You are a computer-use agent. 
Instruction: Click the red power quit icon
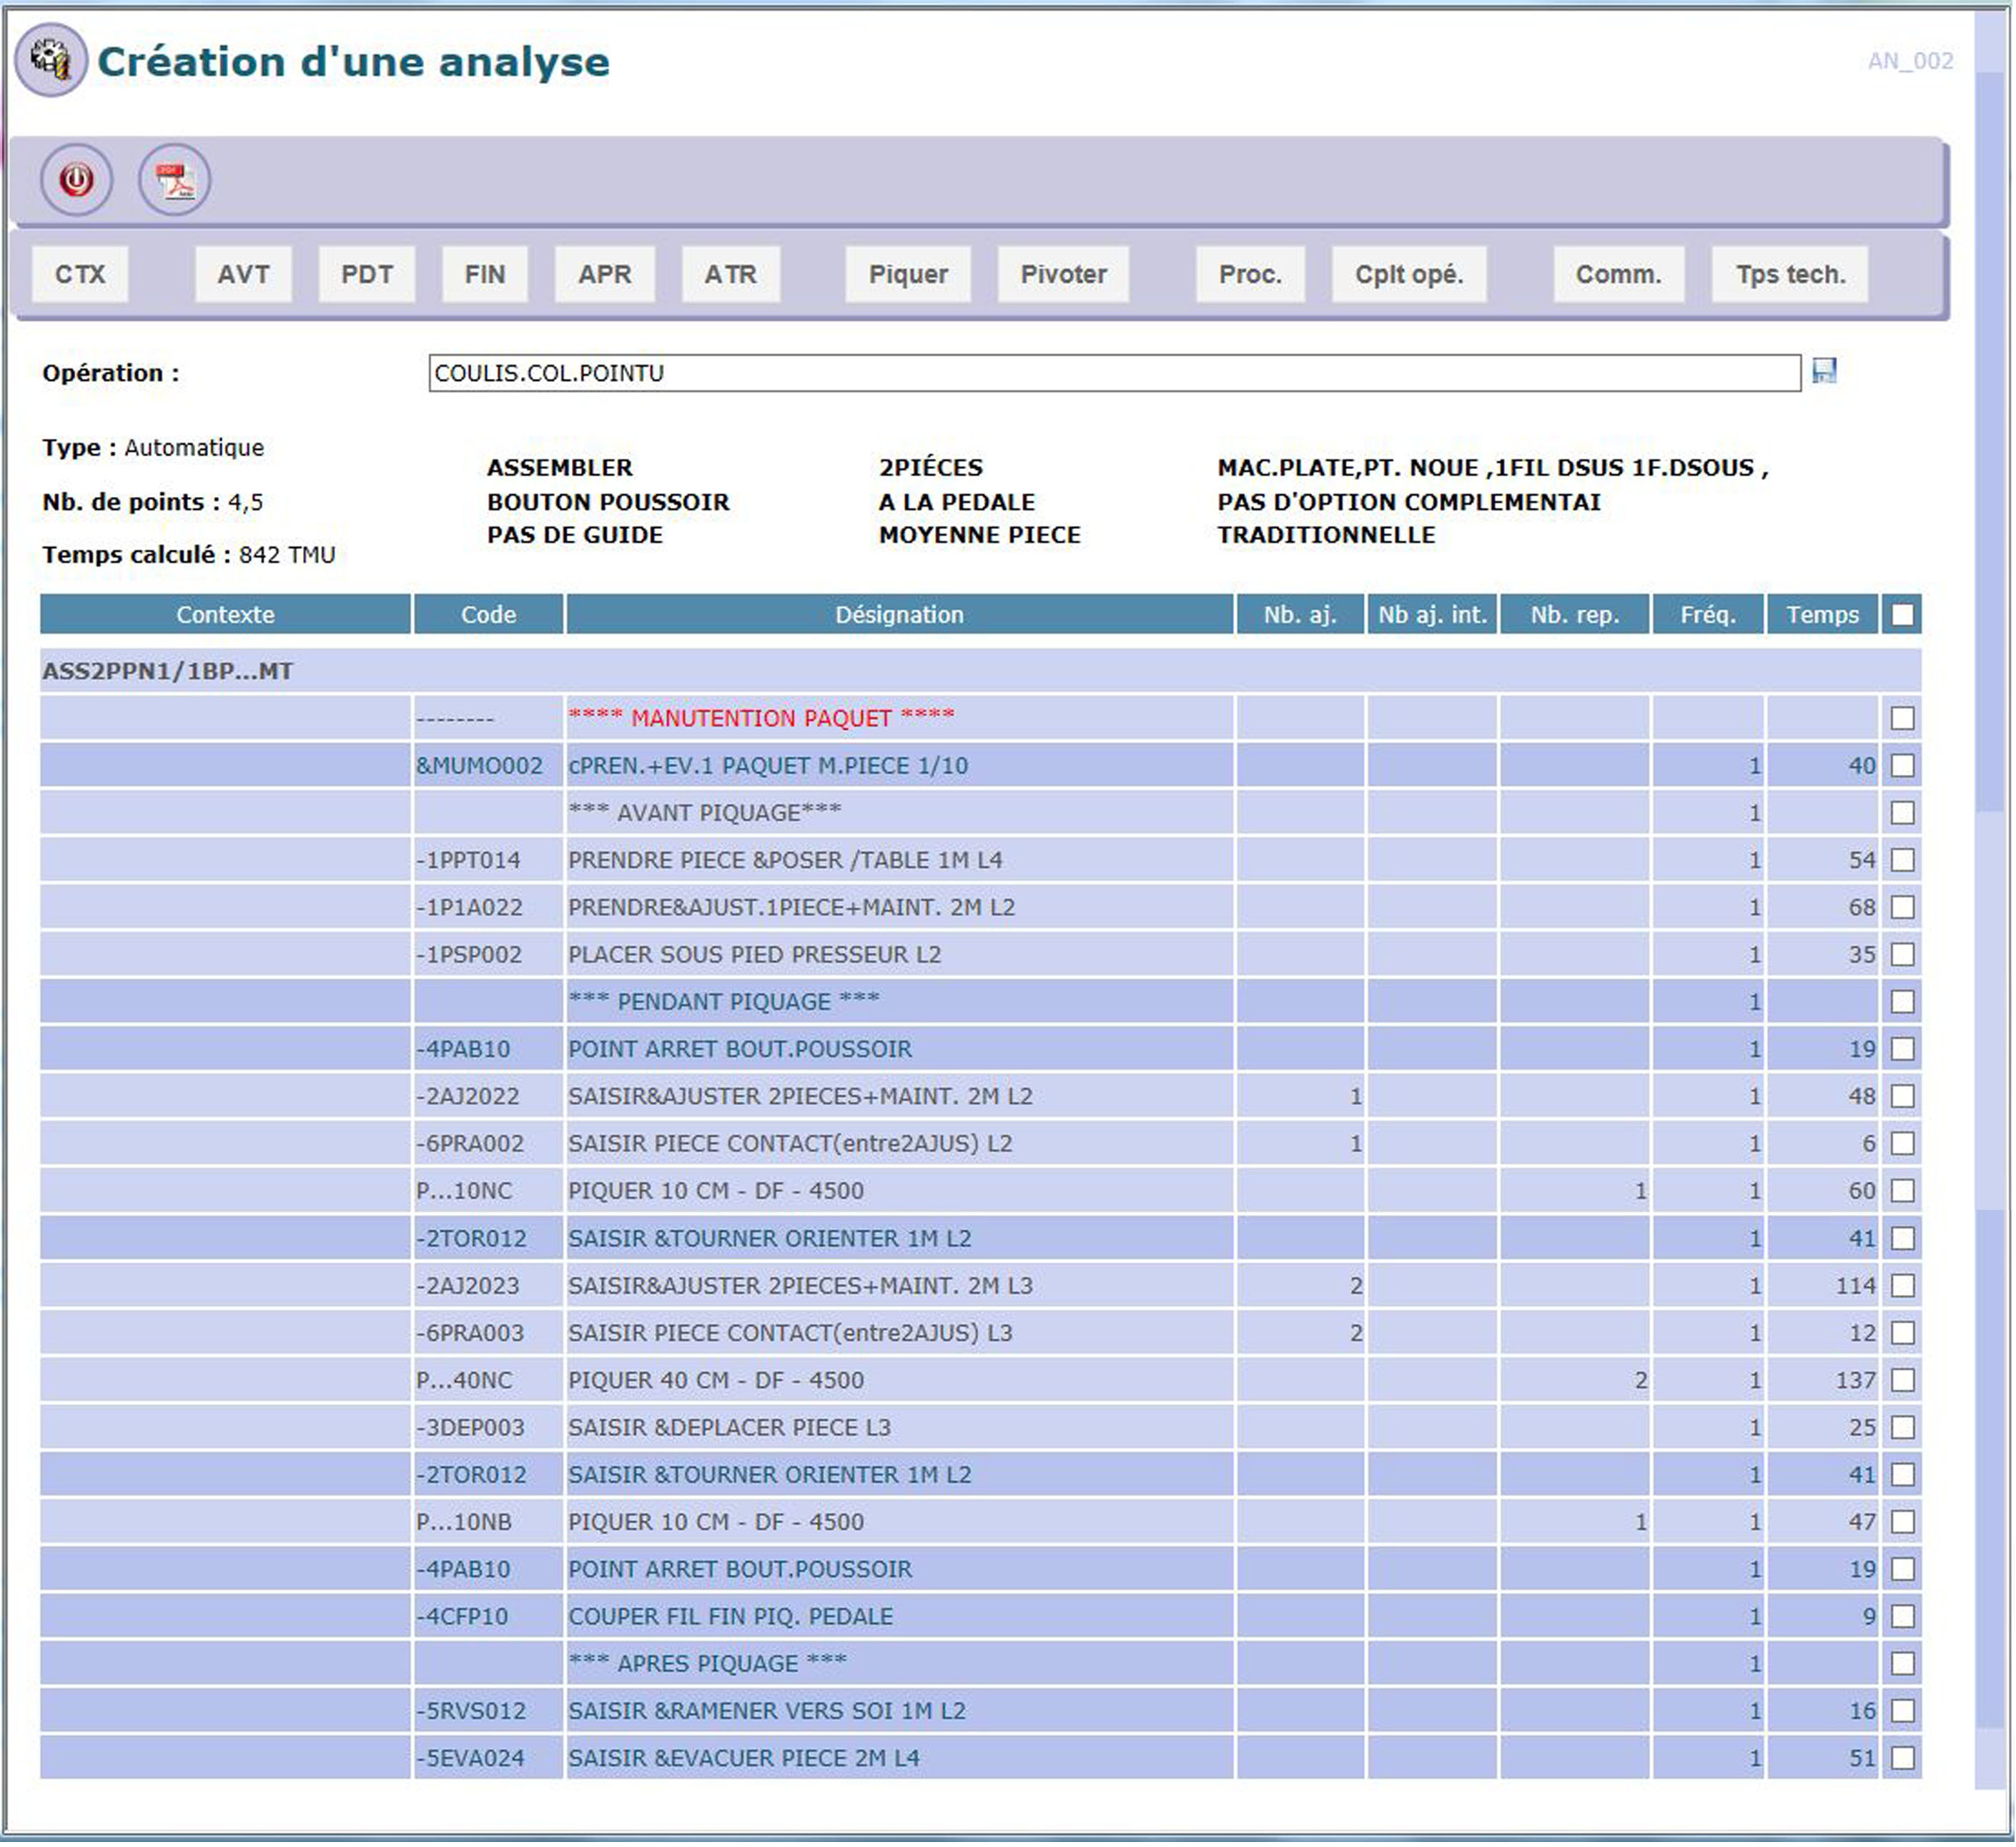point(76,180)
